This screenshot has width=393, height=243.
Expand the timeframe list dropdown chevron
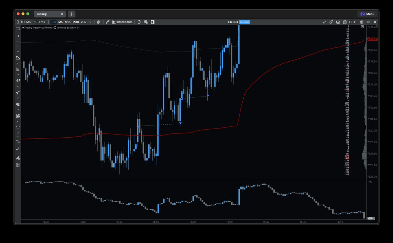90,22
